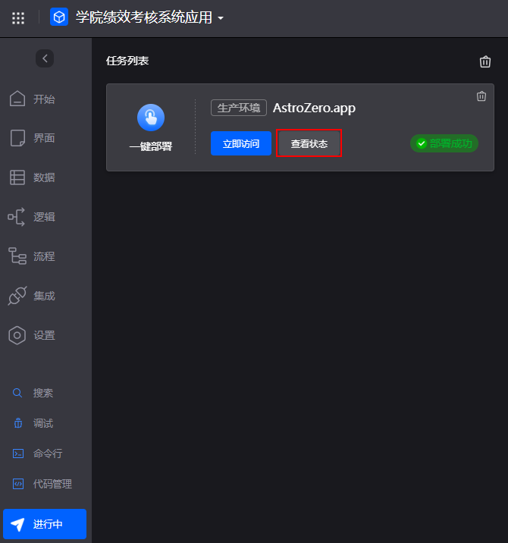
Task: Open the 集成 integration plug section
Action: pos(32,296)
